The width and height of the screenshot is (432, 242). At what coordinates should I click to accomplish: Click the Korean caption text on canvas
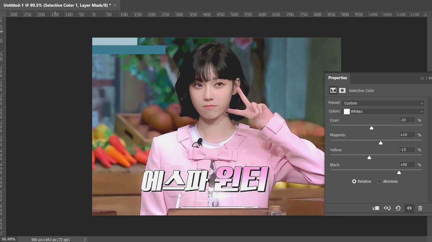coord(205,180)
